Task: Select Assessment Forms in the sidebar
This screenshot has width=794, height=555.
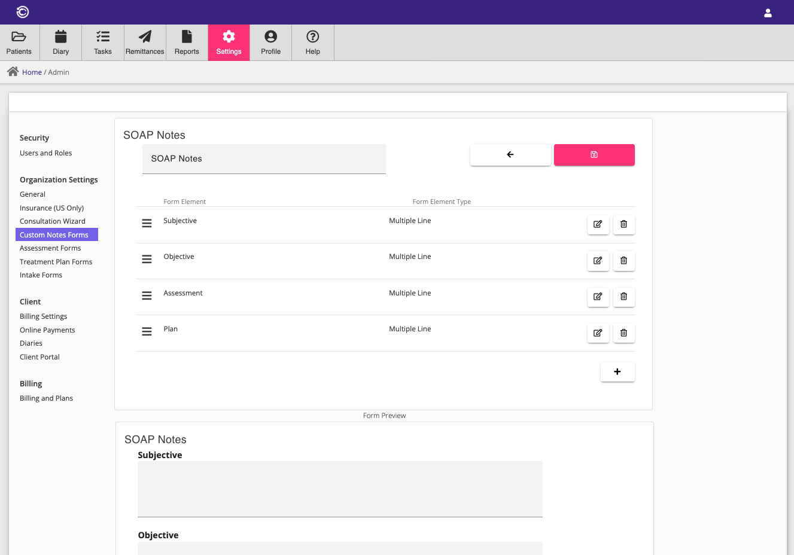Action: coord(50,248)
